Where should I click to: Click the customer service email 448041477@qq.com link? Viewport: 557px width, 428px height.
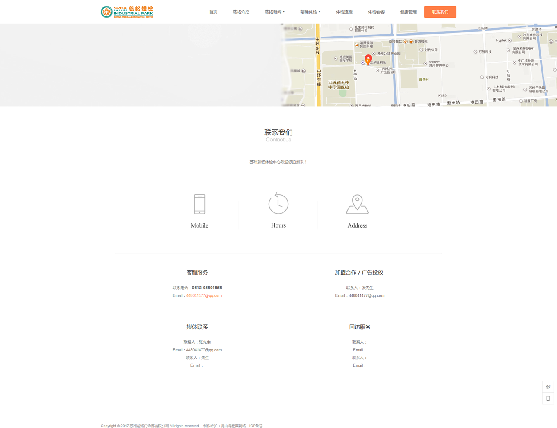point(204,295)
